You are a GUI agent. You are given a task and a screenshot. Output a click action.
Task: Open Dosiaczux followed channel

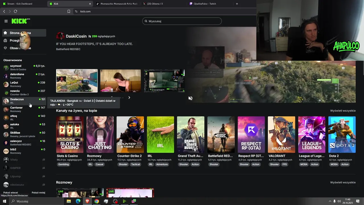(24, 101)
